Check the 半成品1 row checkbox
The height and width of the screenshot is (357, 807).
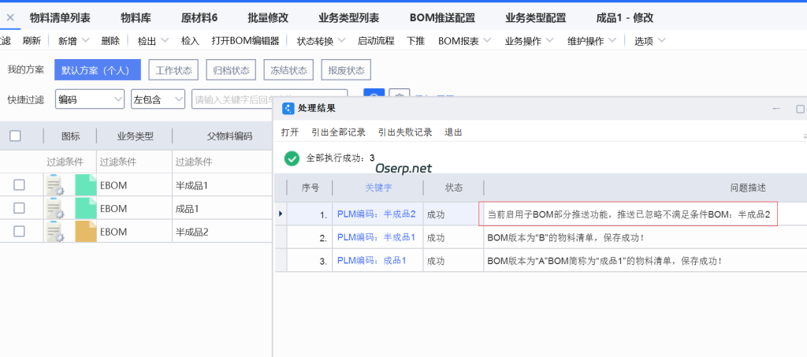(19, 184)
